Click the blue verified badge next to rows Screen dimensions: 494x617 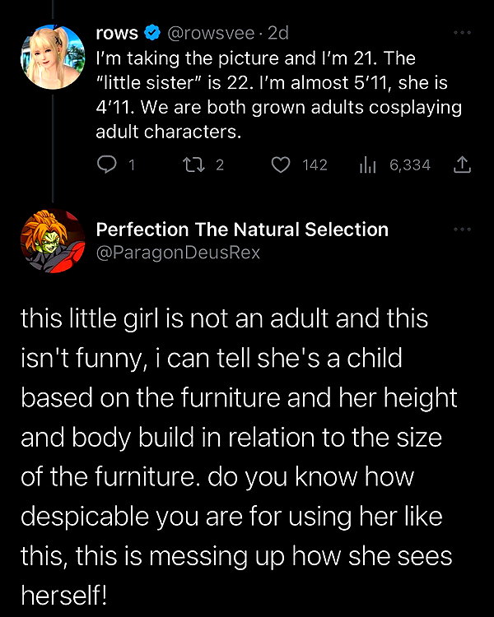coord(152,33)
